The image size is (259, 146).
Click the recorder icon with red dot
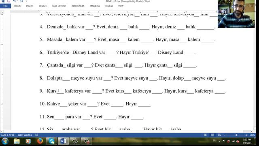coord(87,141)
